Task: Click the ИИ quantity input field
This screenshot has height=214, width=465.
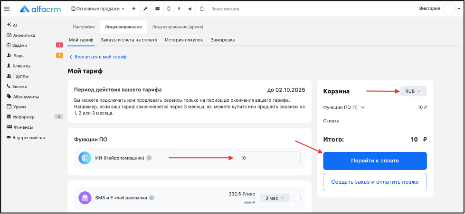Action: point(267,158)
